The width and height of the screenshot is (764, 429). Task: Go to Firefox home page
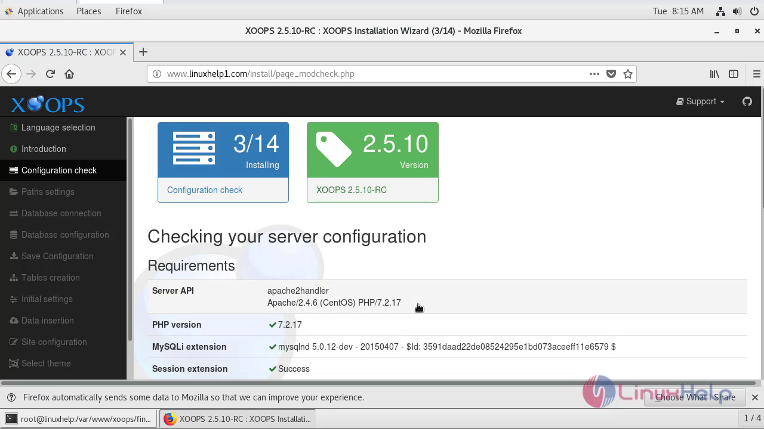coord(69,74)
